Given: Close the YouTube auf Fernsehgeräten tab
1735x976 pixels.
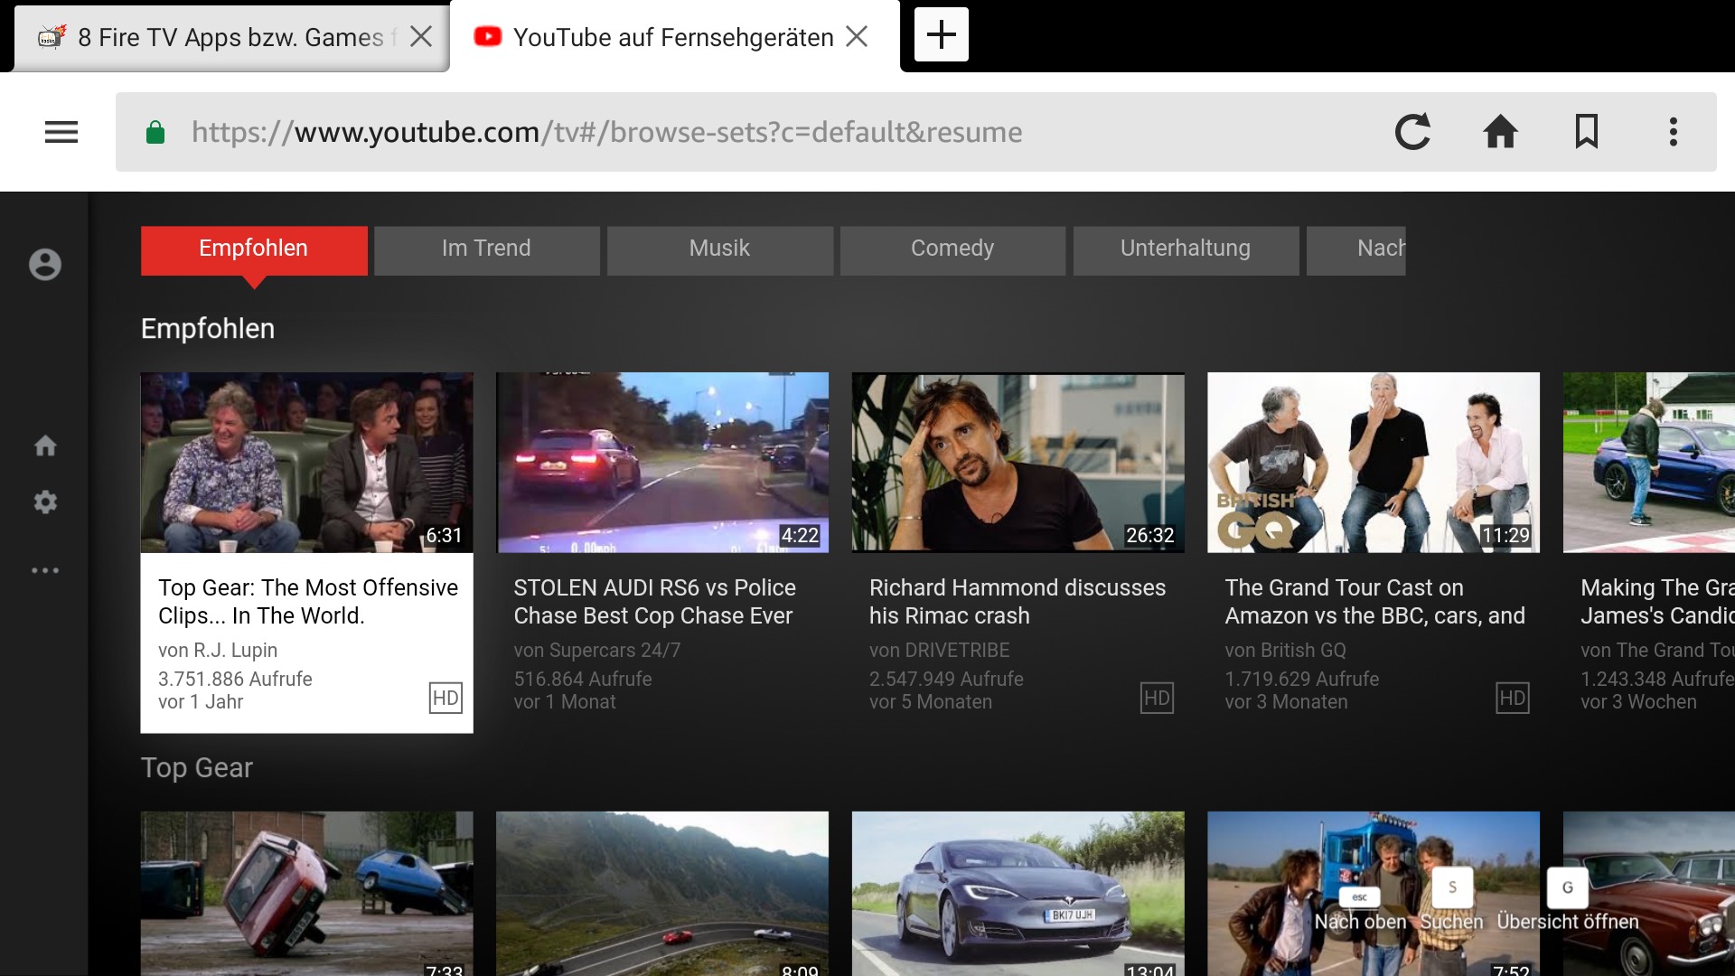Looking at the screenshot, I should (857, 36).
